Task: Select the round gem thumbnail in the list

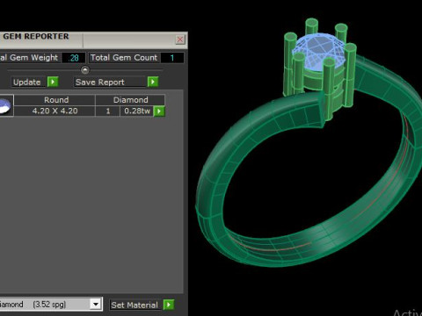Action: pos(6,106)
